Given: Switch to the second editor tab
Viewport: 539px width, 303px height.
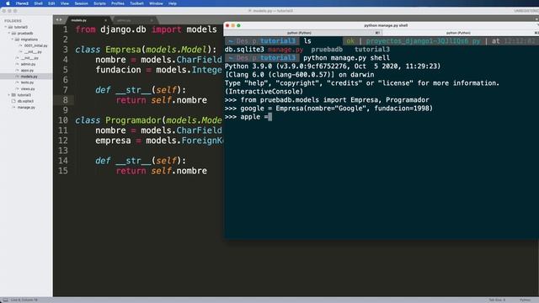Looking at the screenshot, I should 125,20.
